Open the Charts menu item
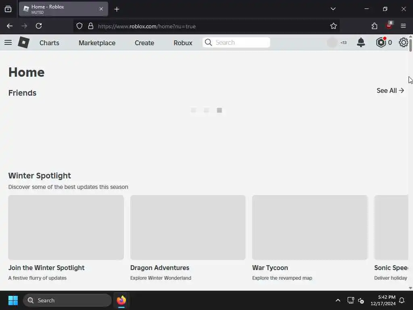This screenshot has width=413, height=310. [49, 43]
